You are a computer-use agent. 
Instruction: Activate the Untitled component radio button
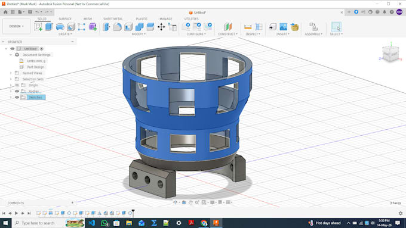[41, 49]
